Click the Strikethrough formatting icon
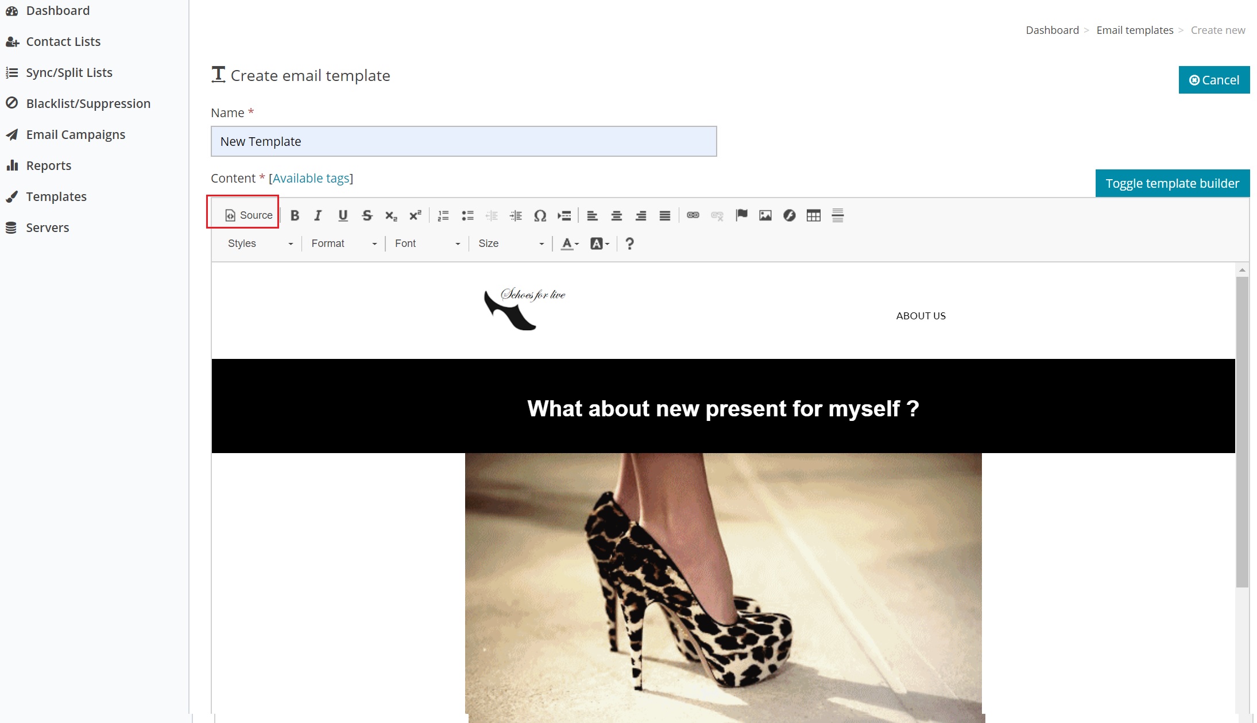The height and width of the screenshot is (723, 1257). click(x=367, y=215)
